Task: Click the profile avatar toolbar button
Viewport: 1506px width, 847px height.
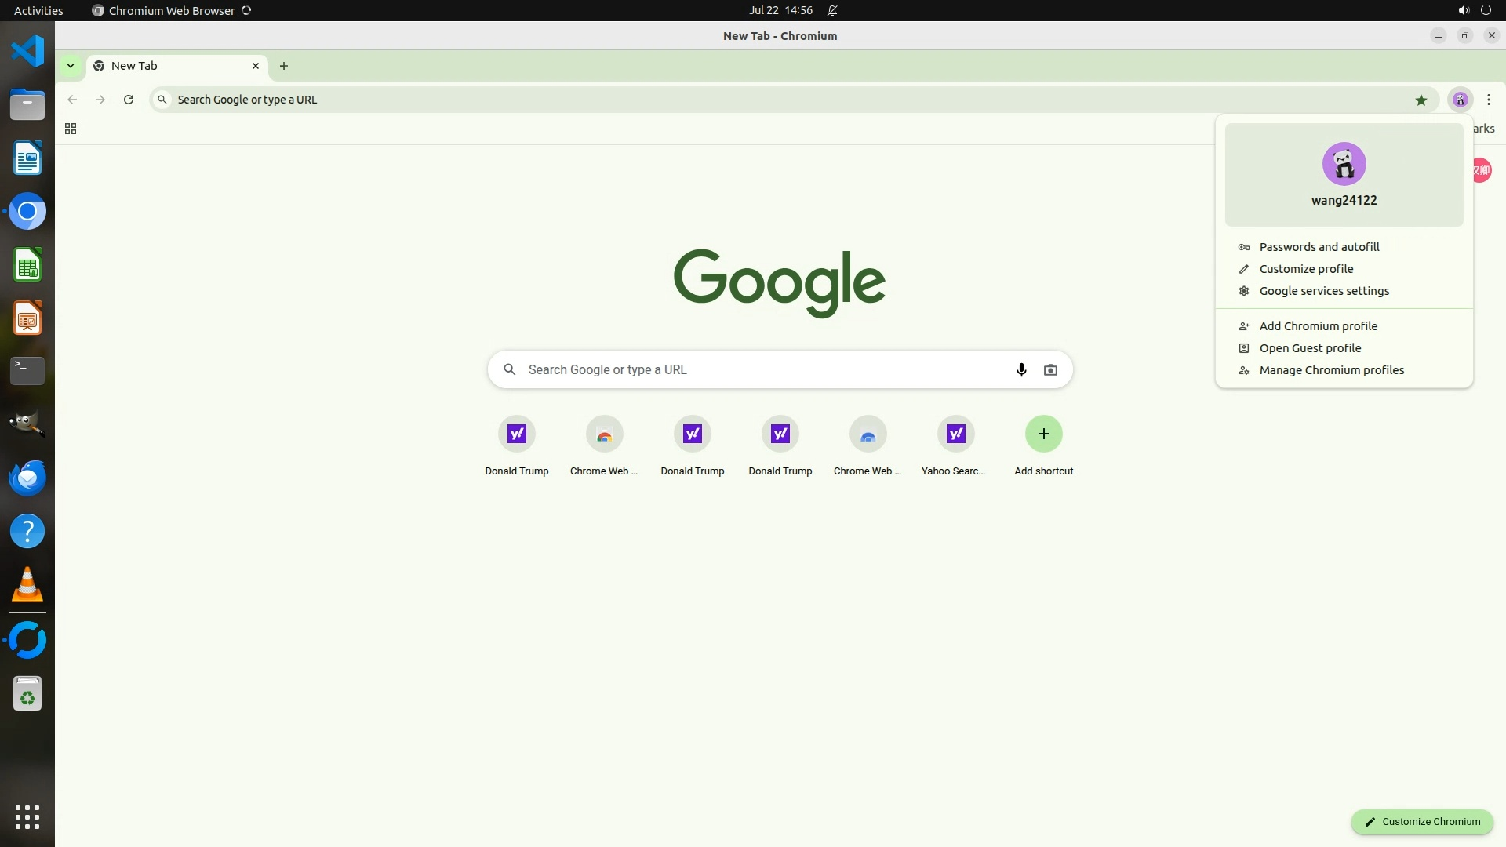Action: [1460, 100]
